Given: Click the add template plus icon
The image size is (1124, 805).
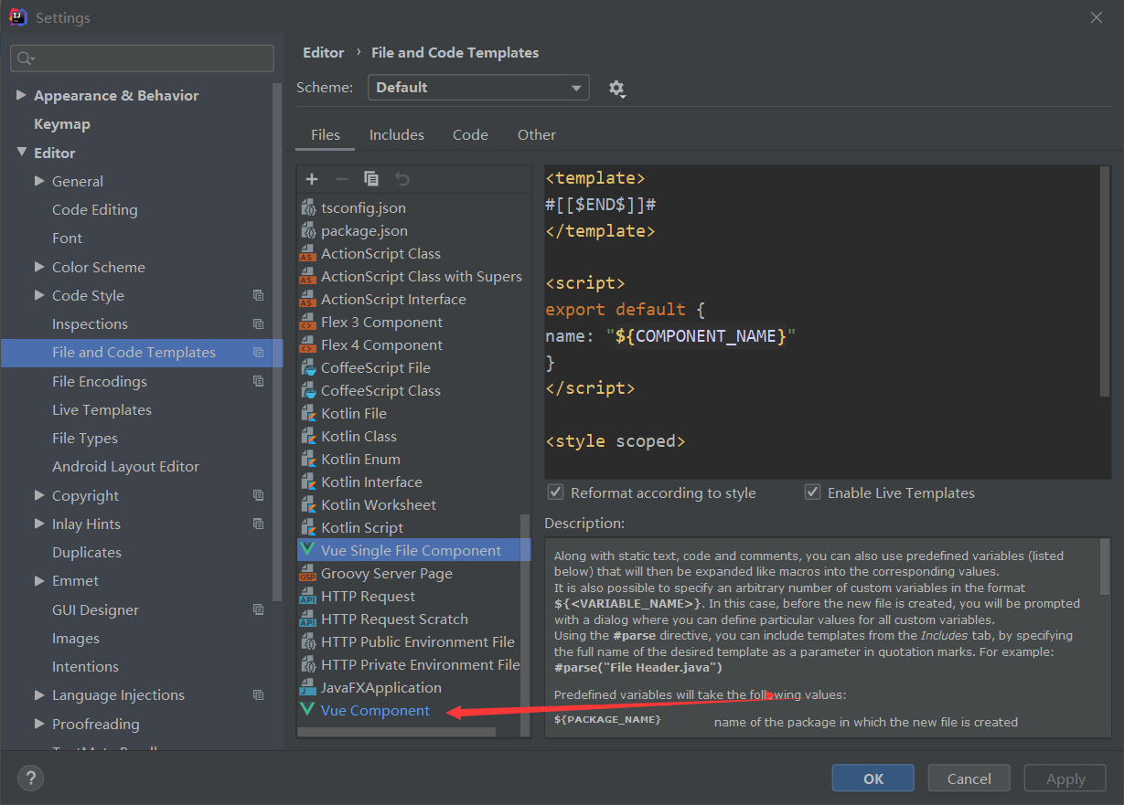Looking at the screenshot, I should [x=312, y=179].
